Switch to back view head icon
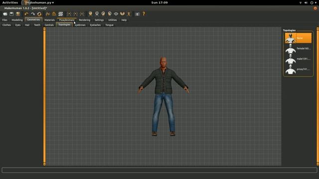Image resolution: width=319 pixels, height=179 pixels. coord(97,14)
